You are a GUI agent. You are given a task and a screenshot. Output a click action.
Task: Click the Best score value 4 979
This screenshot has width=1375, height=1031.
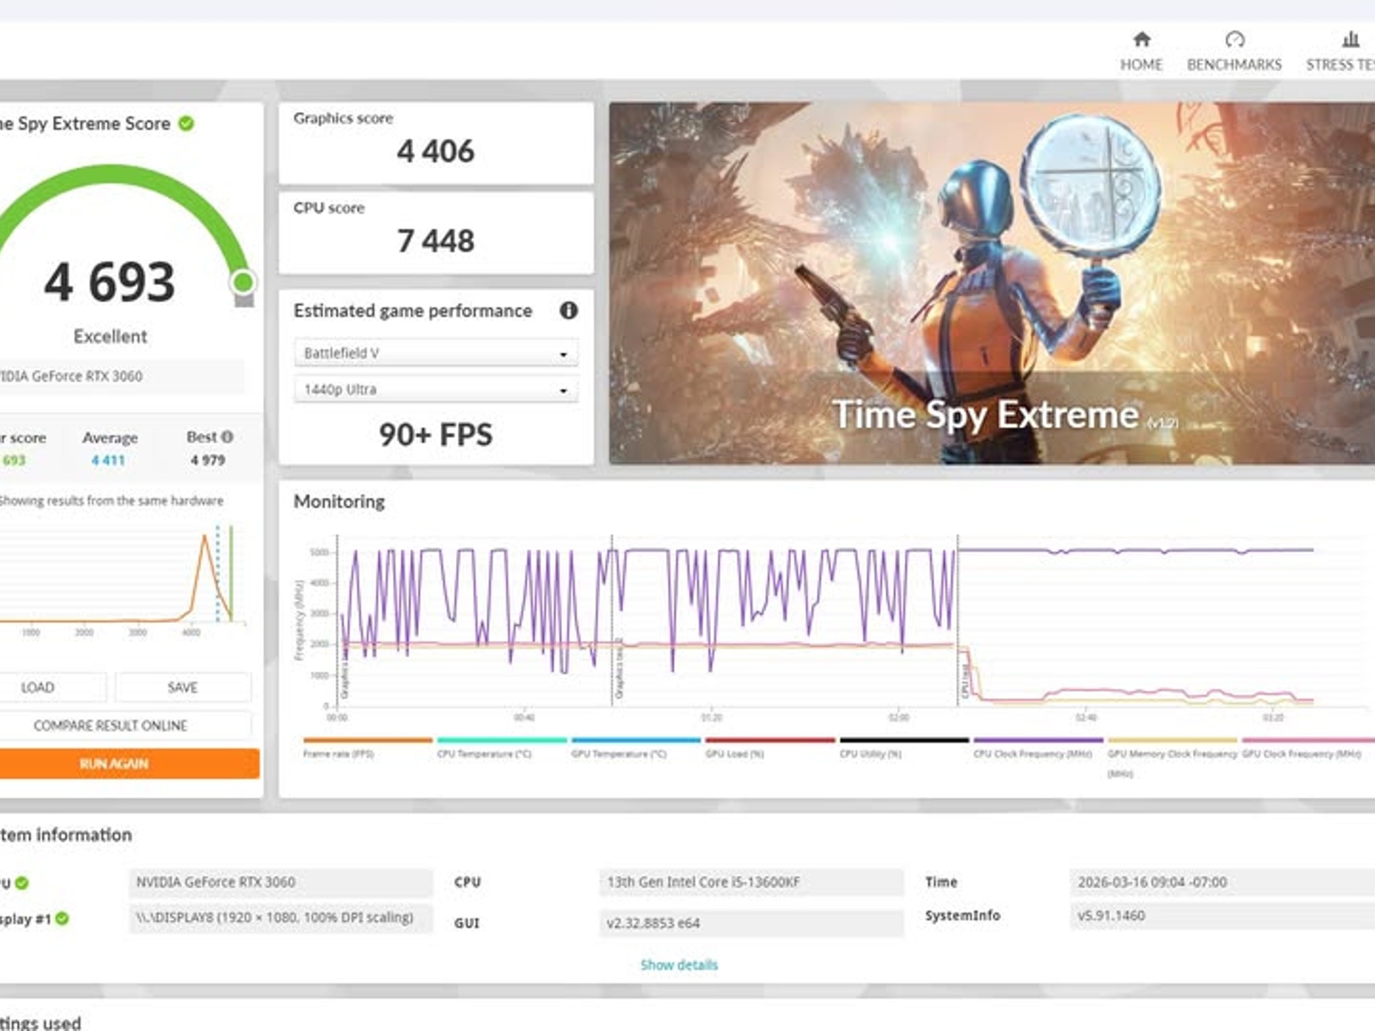point(207,460)
